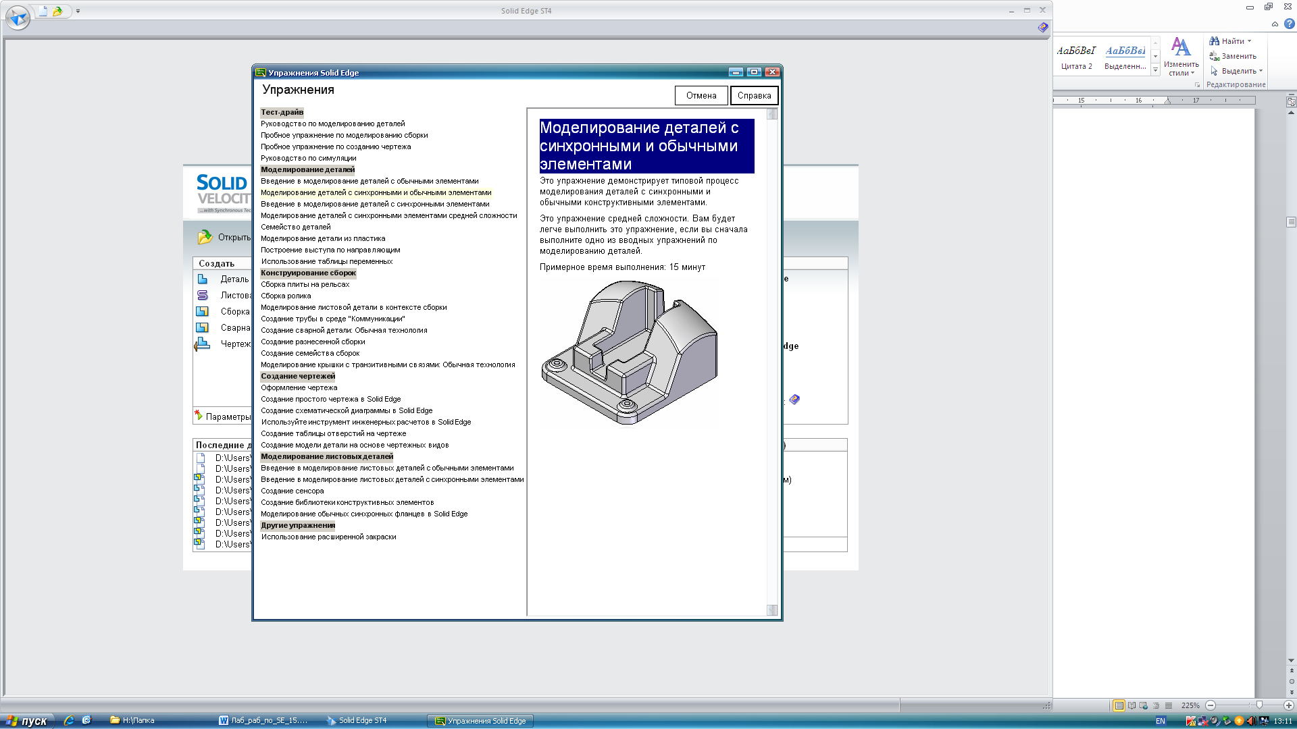Switch to Full Screen Reading view in Word
The image size is (1297, 729).
1131,705
